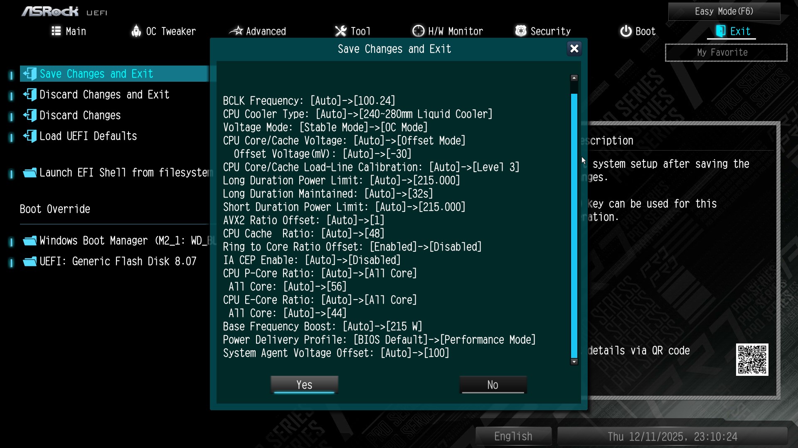Click the Discard Changes and Exit icon
The width and height of the screenshot is (798, 448).
[x=30, y=95]
